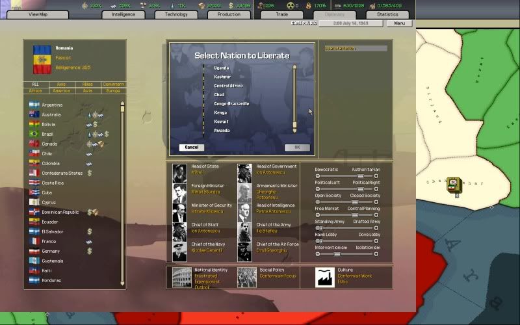Click the Armaments Minister portrait
Screen dimensions: 520x325
pyautogui.click(x=244, y=193)
